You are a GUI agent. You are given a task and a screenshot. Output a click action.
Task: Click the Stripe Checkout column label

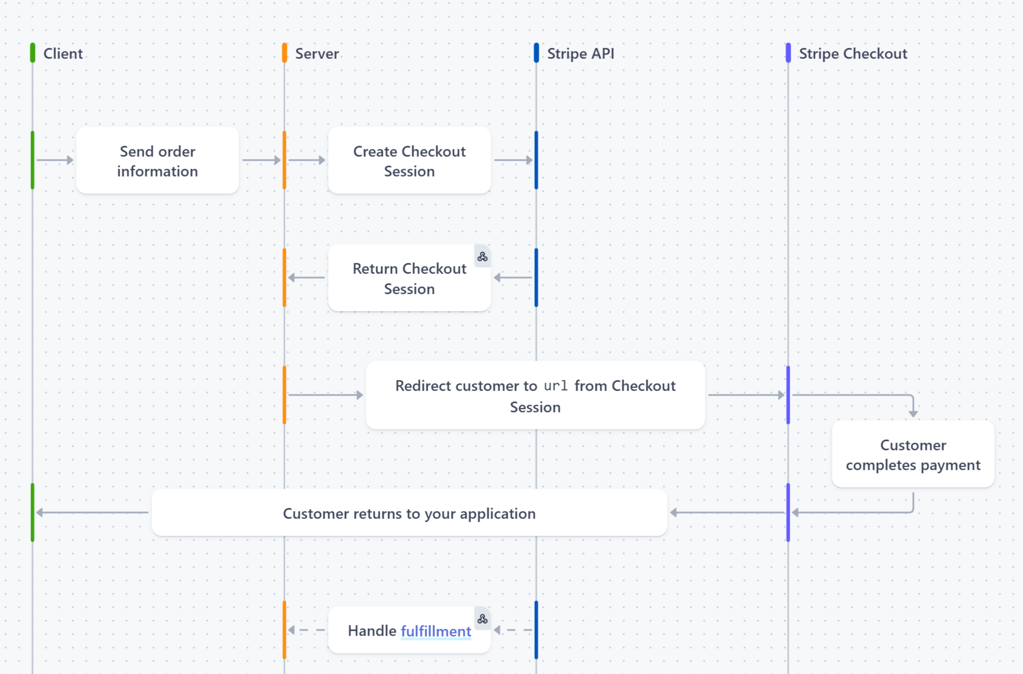853,53
